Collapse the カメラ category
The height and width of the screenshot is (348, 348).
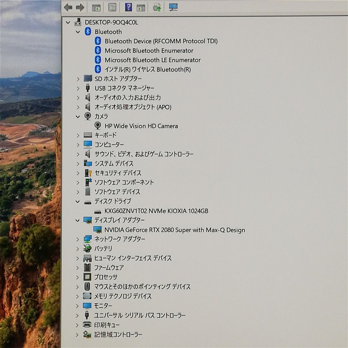pos(78,117)
